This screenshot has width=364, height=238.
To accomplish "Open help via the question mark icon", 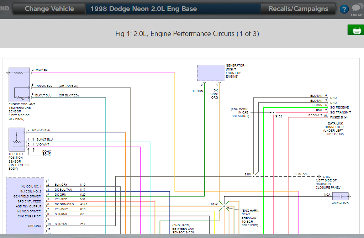I will coord(344,9).
